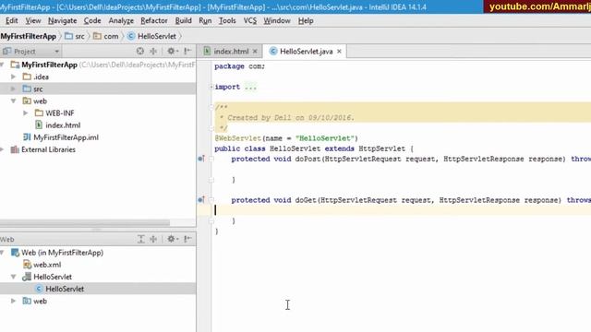
Task: Open the Window menu
Action: [x=277, y=20]
